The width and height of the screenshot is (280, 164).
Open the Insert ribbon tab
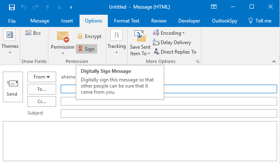67,21
